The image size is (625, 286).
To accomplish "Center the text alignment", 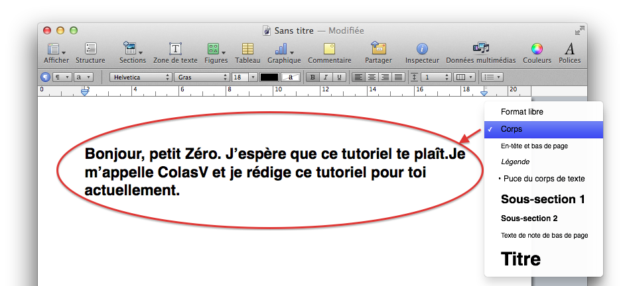I will click(372, 77).
